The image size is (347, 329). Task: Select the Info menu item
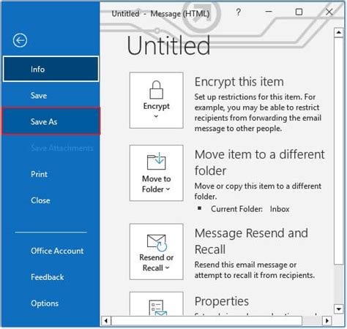click(51, 69)
